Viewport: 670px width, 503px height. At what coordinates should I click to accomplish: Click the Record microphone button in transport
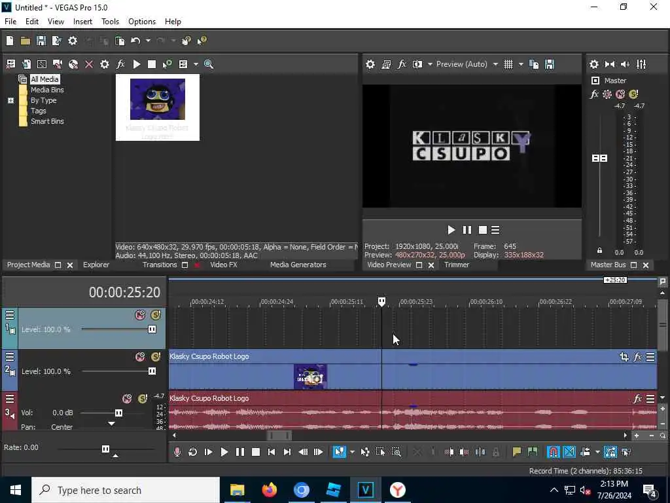pyautogui.click(x=177, y=452)
